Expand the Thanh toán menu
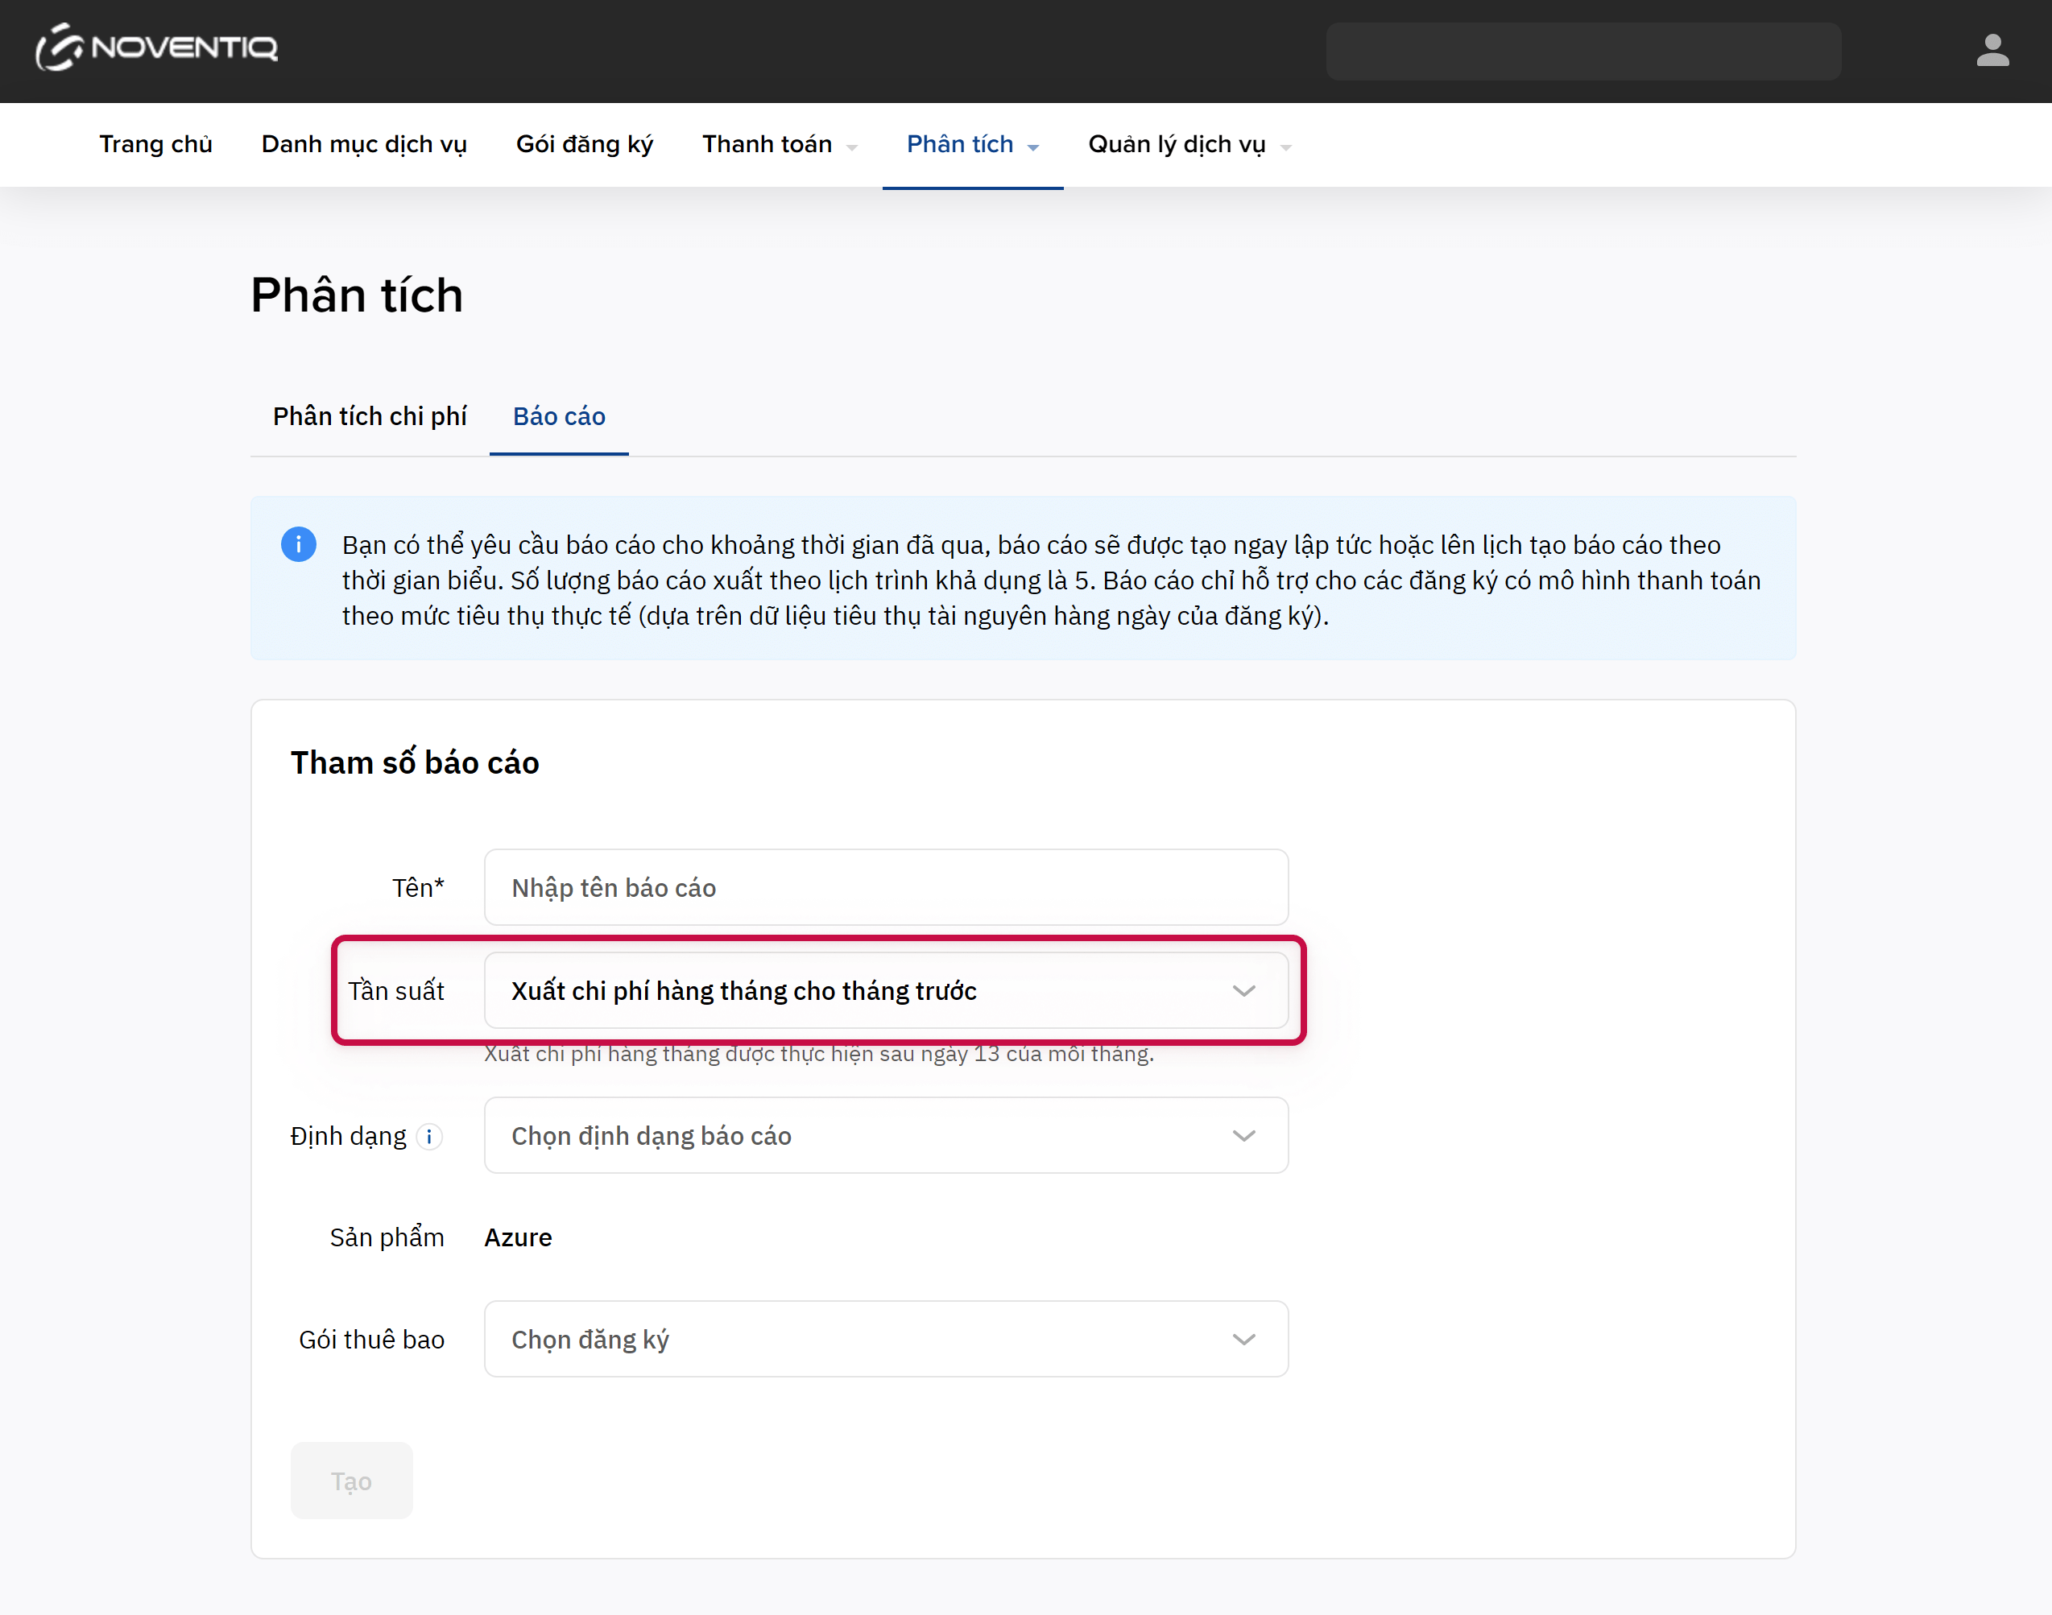The width and height of the screenshot is (2052, 1615). coord(778,145)
